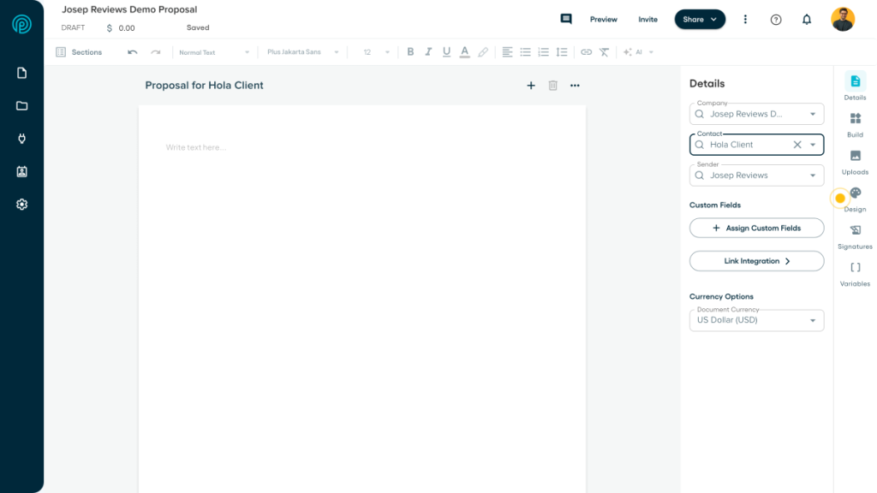Open the Share dropdown button
Viewport: 877px width, 493px height.
pos(700,20)
